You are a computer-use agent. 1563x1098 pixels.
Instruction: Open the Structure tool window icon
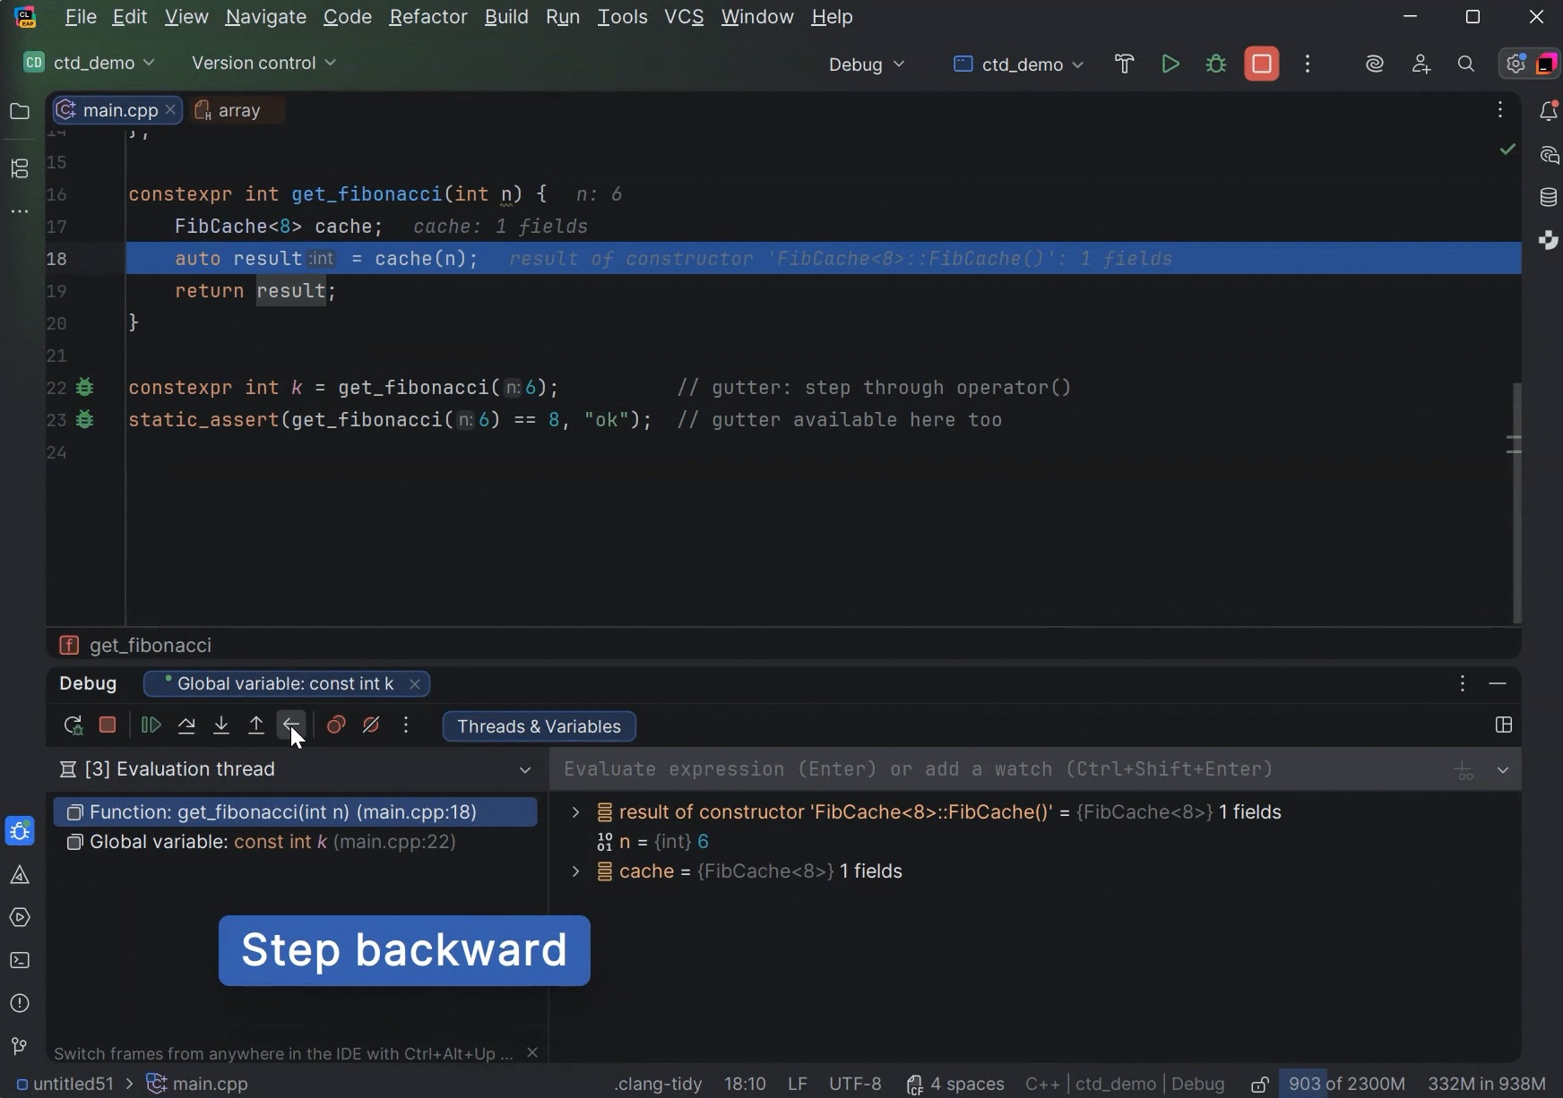tap(19, 167)
